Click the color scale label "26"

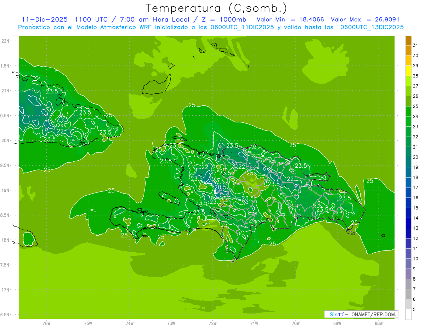pyautogui.click(x=416, y=96)
